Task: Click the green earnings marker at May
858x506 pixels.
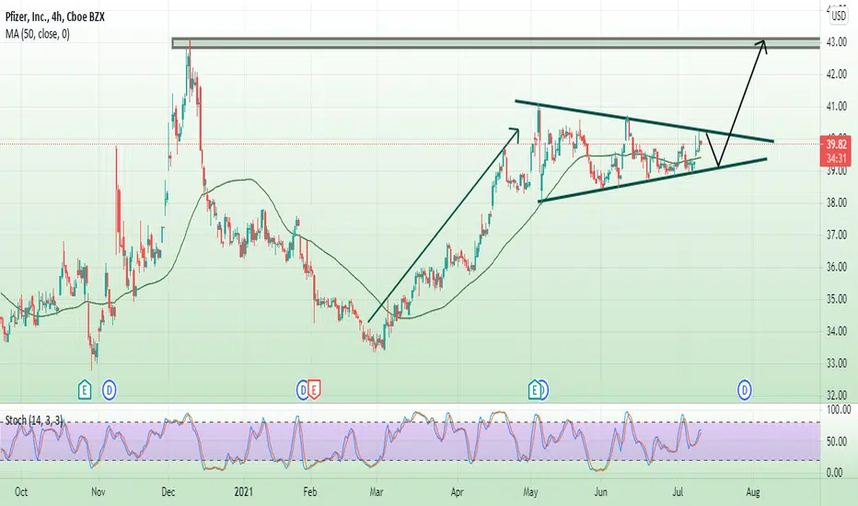Action: [x=534, y=390]
